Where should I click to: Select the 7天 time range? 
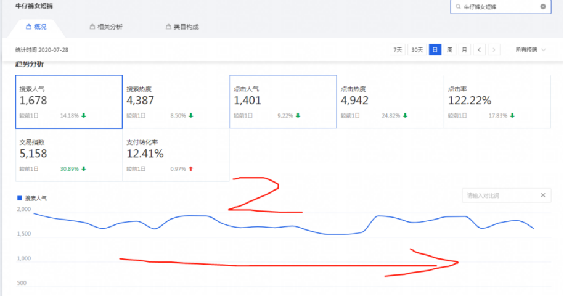(x=398, y=49)
